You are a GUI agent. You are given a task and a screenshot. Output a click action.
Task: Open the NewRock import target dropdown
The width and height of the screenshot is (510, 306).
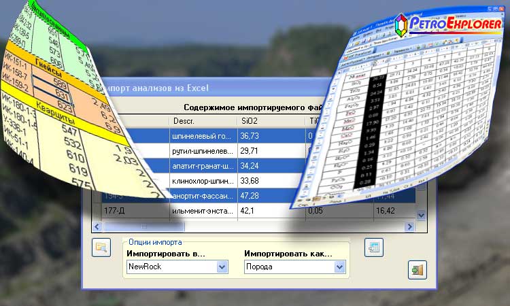pyautogui.click(x=222, y=267)
